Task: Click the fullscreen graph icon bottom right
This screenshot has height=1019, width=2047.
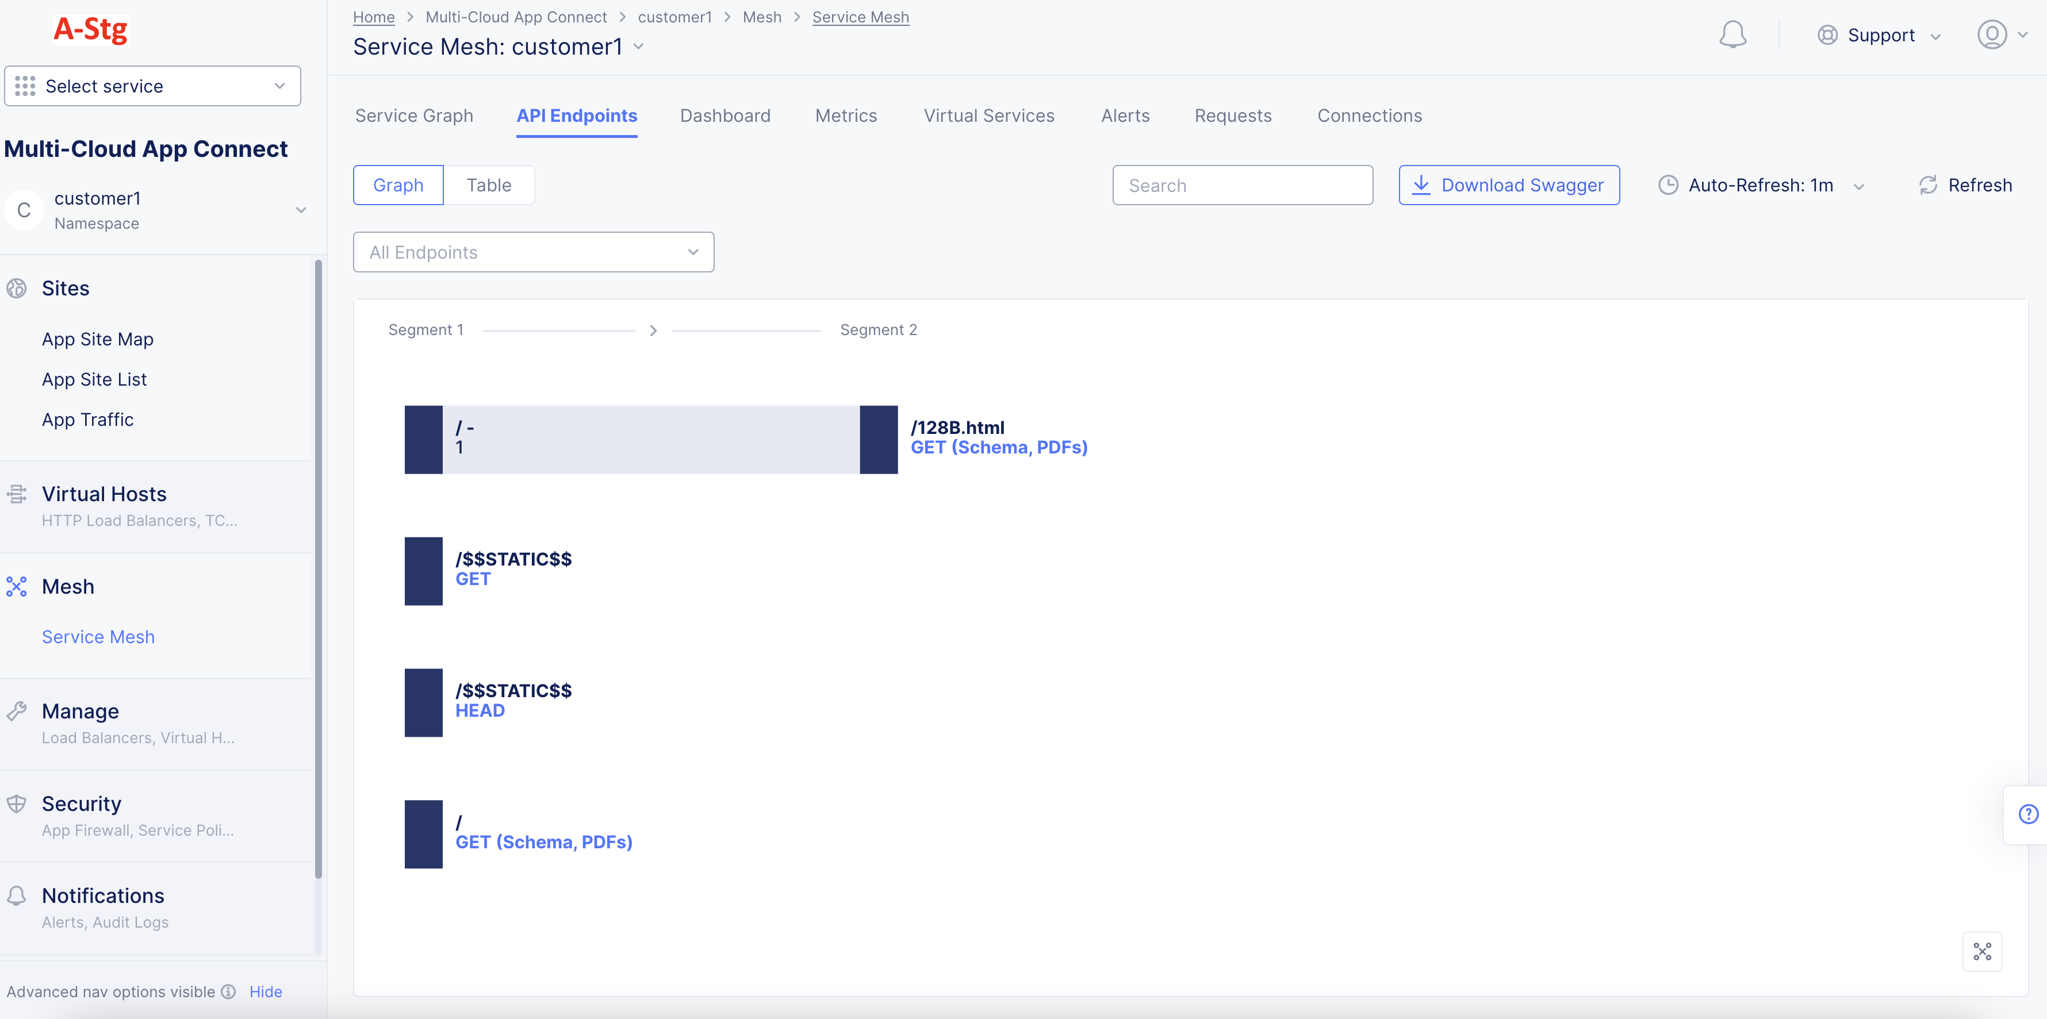Action: (1983, 951)
